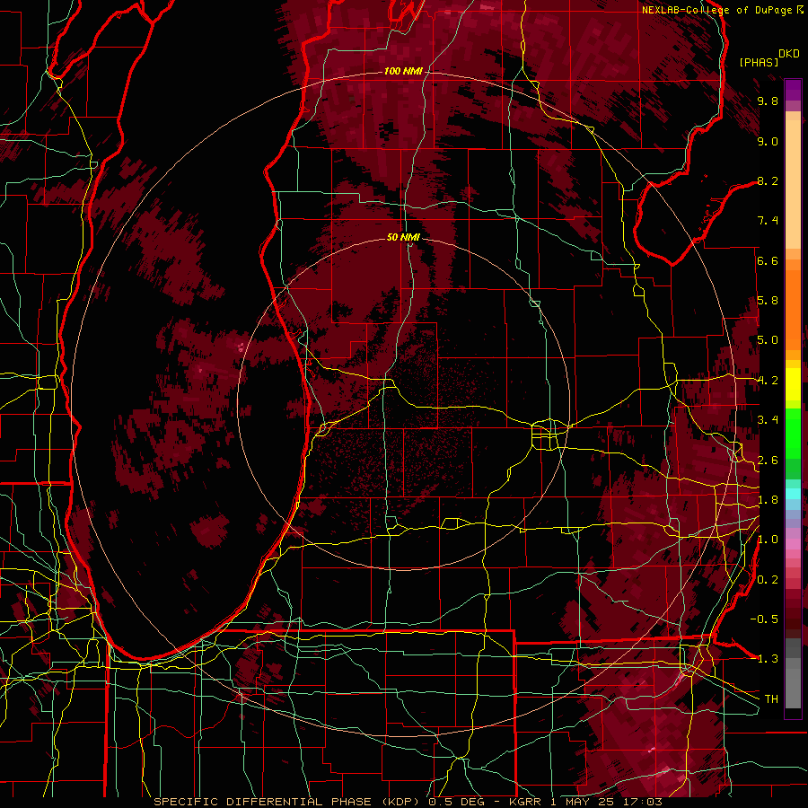Click the 1.0 value on the color scale
The image size is (808, 808).
pyautogui.click(x=768, y=540)
